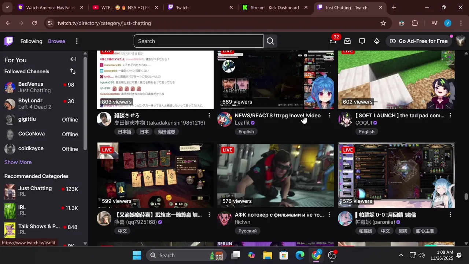Open Windows Start menu
The height and width of the screenshot is (264, 469).
tap(137, 255)
